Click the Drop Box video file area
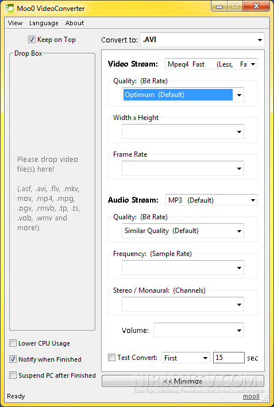Viewport: 274px width, 407px height. tap(52, 192)
